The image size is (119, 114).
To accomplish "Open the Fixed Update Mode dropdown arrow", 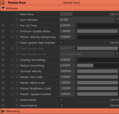I will coord(117,54).
